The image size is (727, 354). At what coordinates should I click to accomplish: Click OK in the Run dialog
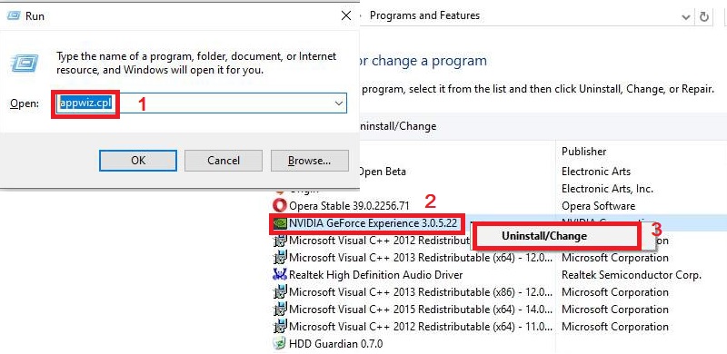pyautogui.click(x=138, y=161)
